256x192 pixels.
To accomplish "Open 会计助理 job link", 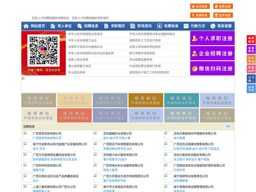I will (179, 138).
